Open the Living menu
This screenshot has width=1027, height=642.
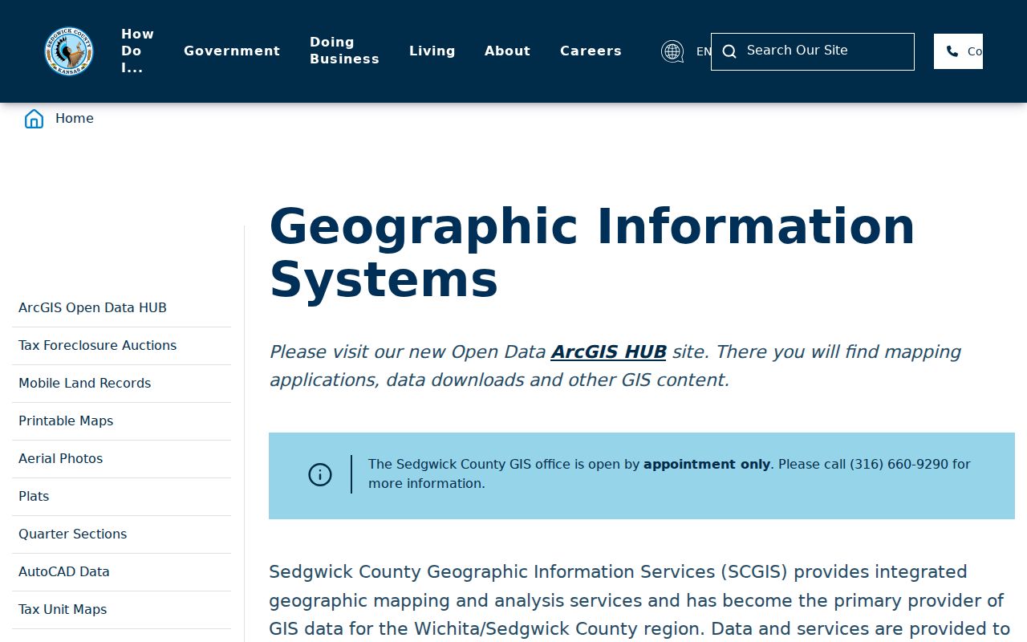[432, 51]
